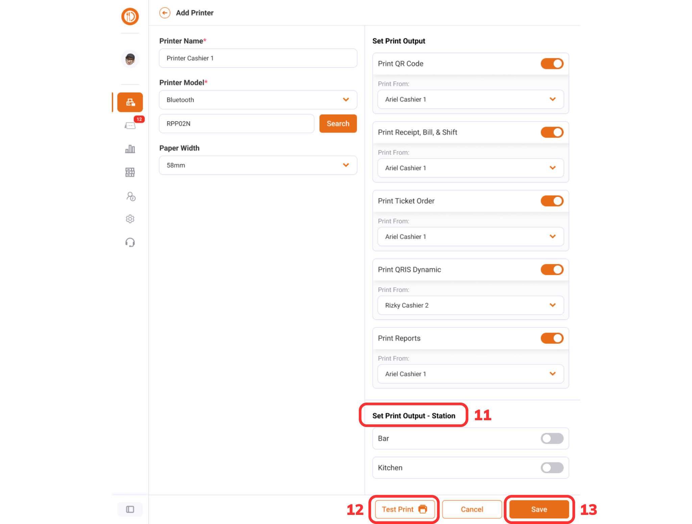
Task: Click the Test Print button
Action: point(405,509)
